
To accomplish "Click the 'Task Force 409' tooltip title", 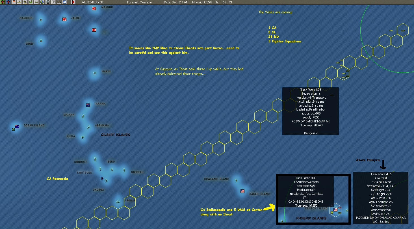I will [306, 178].
